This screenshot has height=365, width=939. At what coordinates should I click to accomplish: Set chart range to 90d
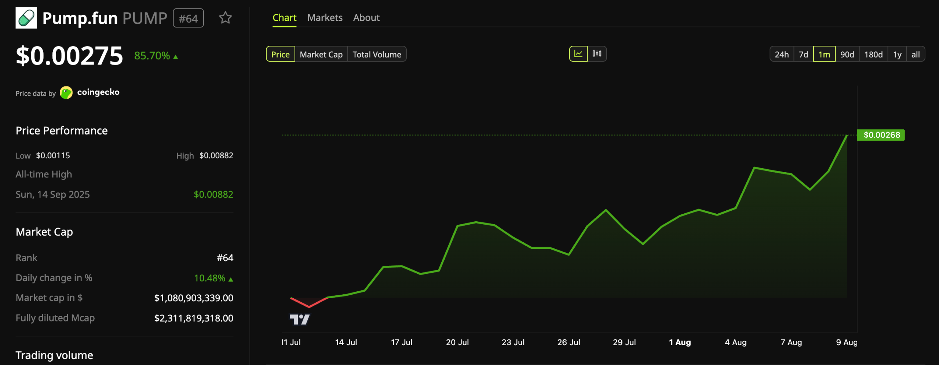pos(847,54)
